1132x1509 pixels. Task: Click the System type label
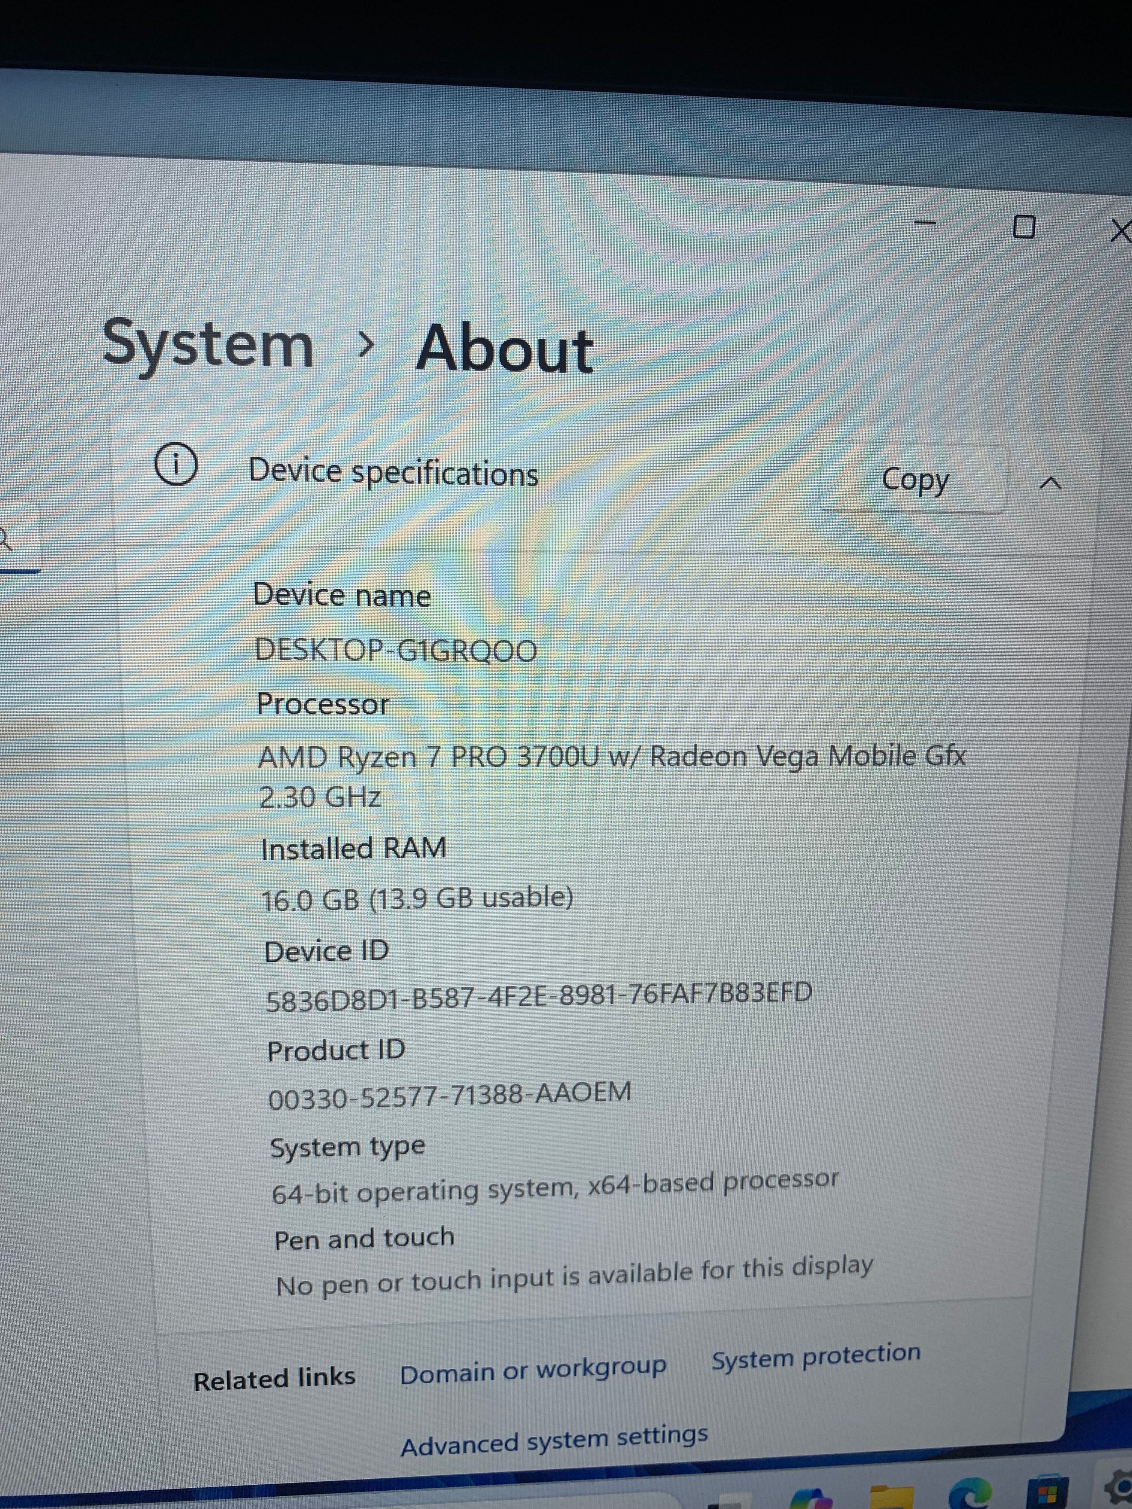[347, 1147]
